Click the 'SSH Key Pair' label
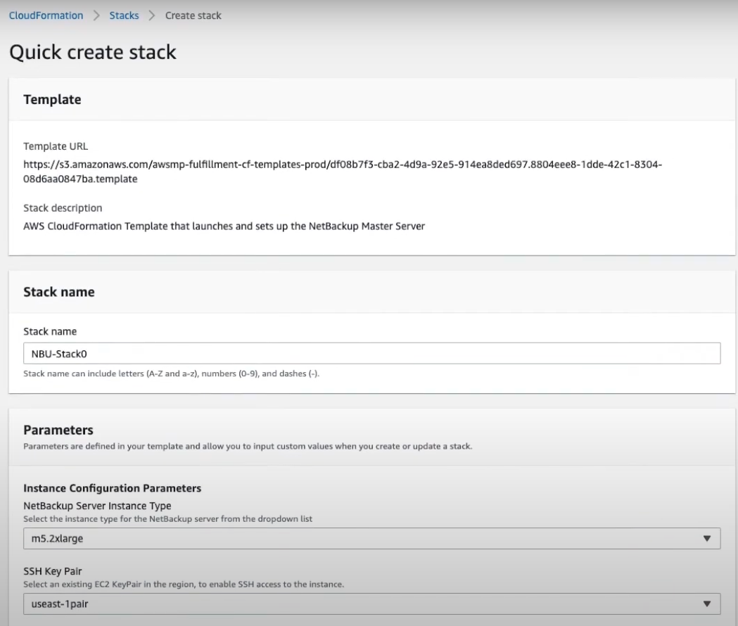 coord(53,571)
